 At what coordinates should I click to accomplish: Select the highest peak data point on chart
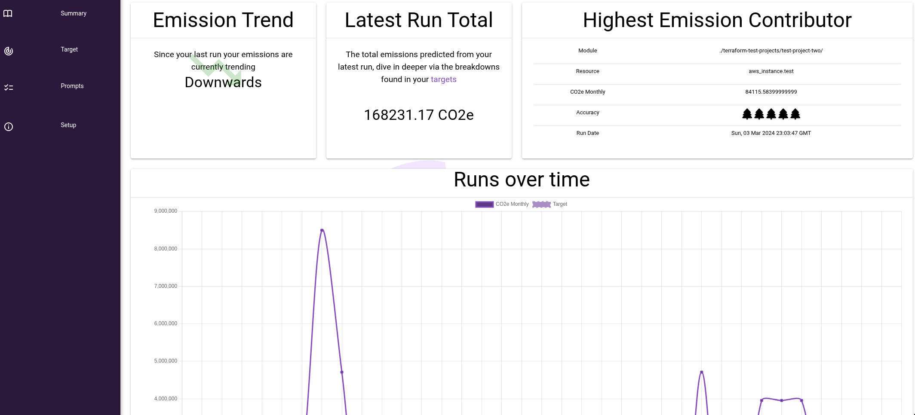322,230
